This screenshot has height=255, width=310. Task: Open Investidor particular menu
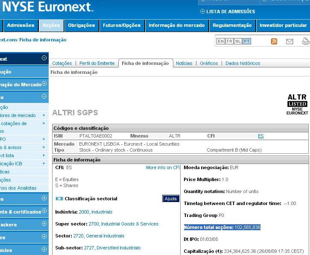pyautogui.click(x=283, y=25)
